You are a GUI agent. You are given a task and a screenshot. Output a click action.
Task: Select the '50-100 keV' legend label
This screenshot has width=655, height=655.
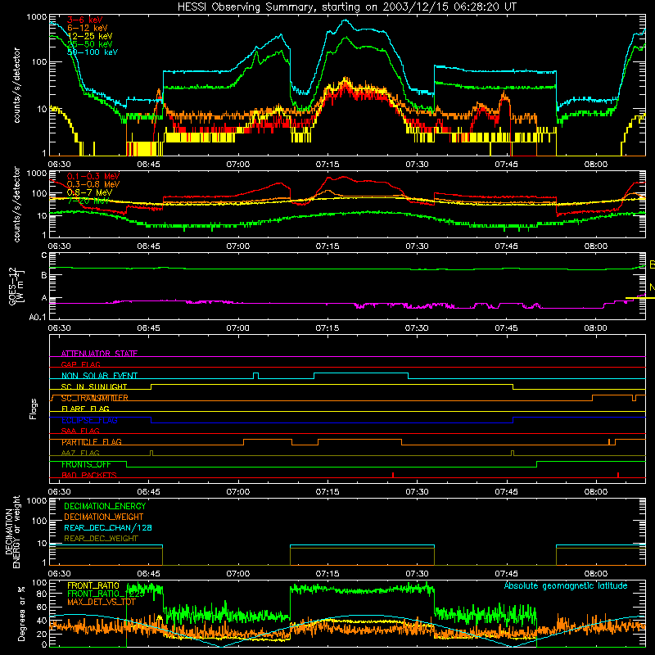tap(93, 52)
